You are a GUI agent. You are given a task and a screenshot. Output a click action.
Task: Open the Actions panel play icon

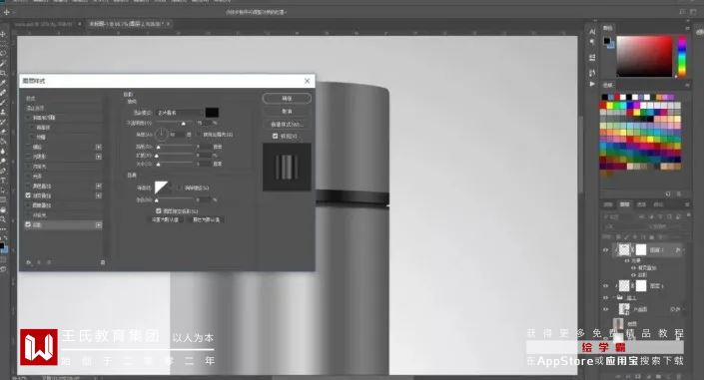coord(592,84)
